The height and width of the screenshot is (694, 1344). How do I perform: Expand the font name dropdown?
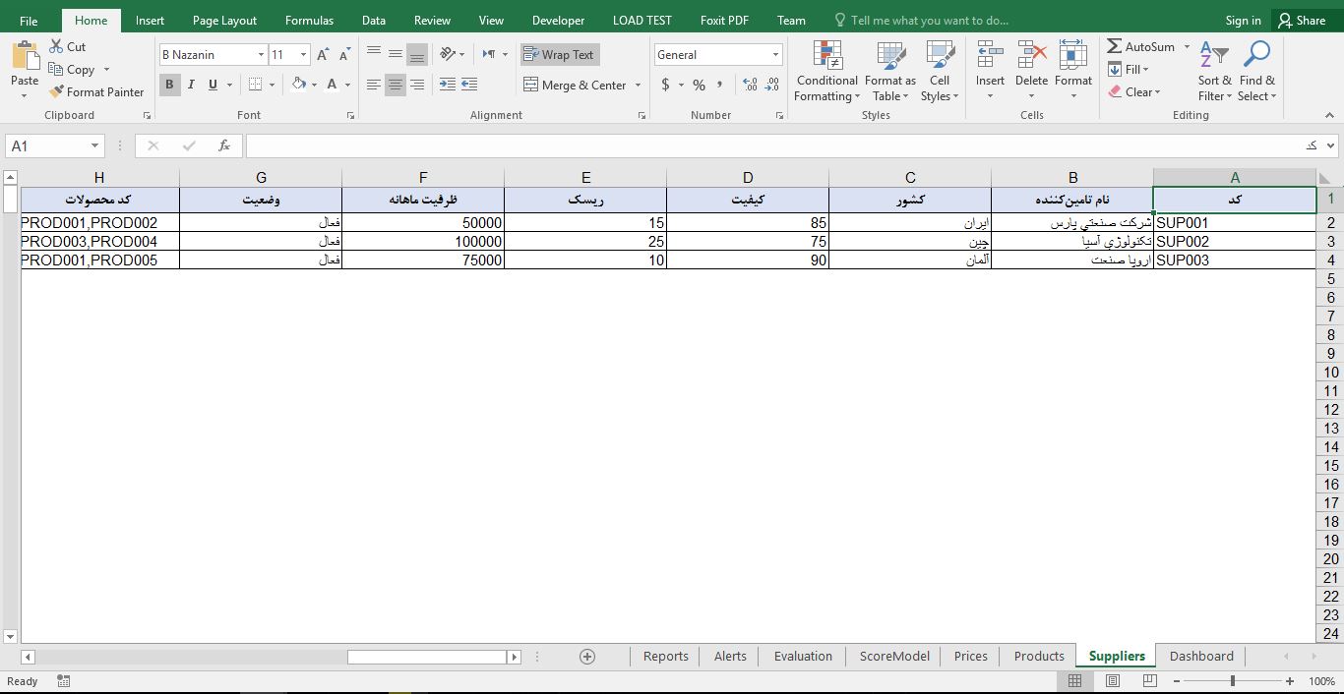coord(261,55)
